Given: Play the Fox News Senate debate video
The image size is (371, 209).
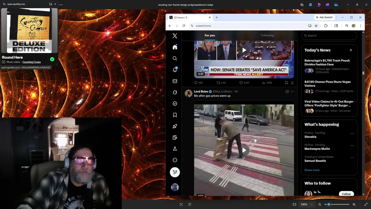Looking at the screenshot, I should pyautogui.click(x=244, y=50).
